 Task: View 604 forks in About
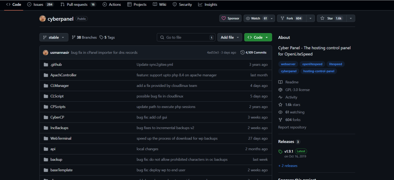[x=289, y=120]
